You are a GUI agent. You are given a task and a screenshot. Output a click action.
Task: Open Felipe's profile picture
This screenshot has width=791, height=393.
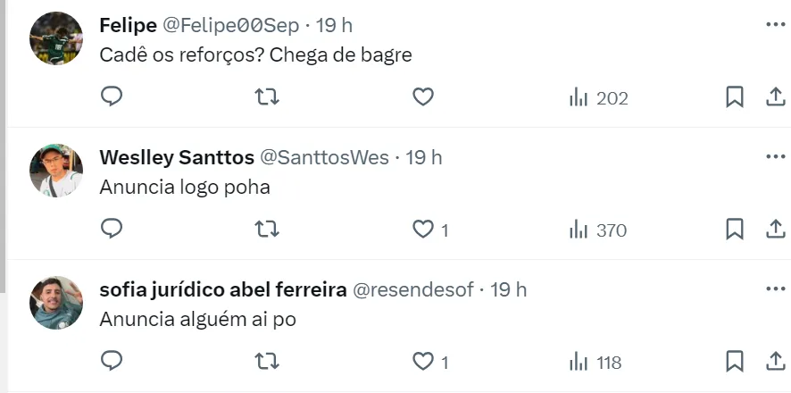coord(56,38)
